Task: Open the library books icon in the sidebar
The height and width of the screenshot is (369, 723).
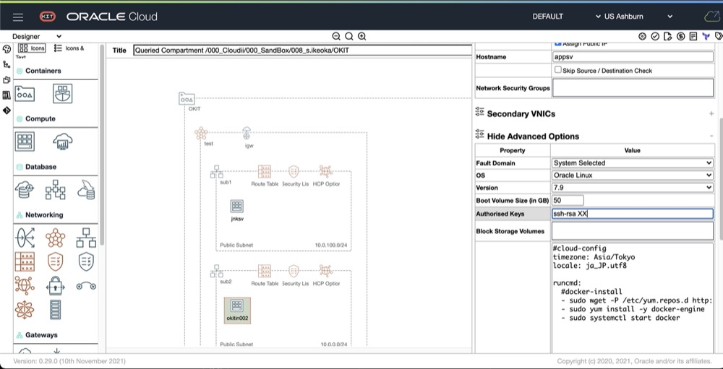Action: click(7, 95)
